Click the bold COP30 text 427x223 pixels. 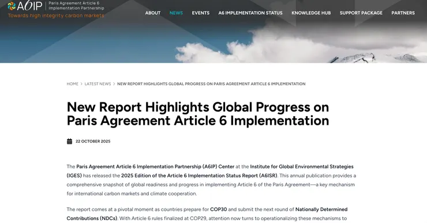pos(218,209)
